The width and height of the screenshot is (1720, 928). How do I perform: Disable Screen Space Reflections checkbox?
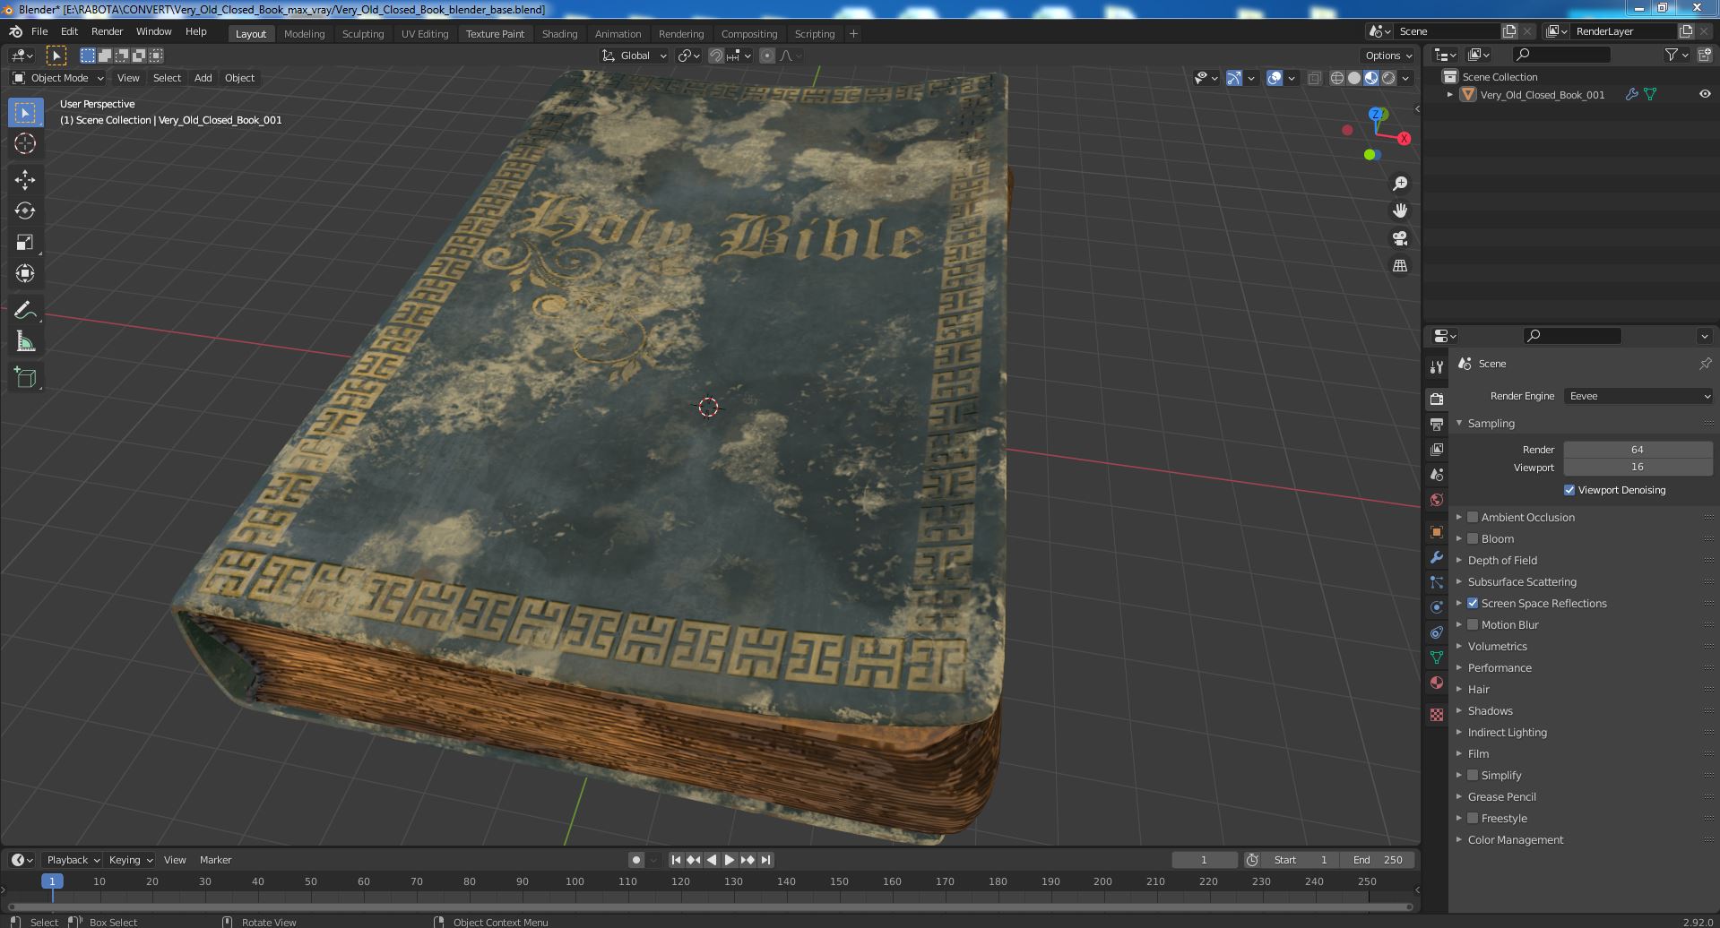click(1473, 603)
